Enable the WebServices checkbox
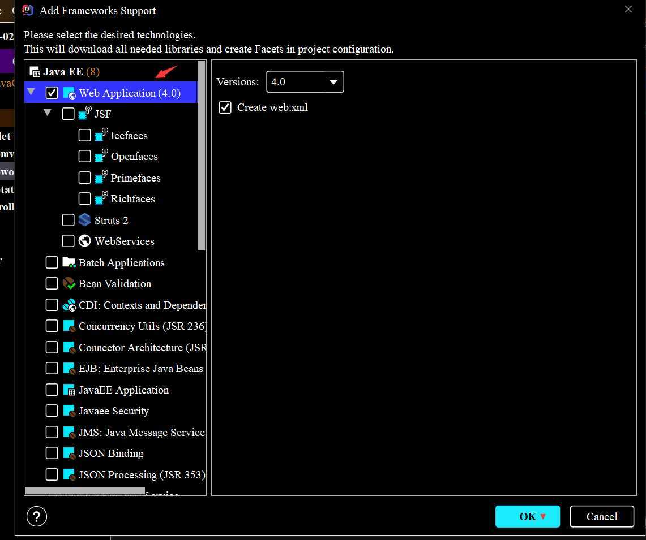Viewport: 646px width, 540px height. pyautogui.click(x=68, y=241)
